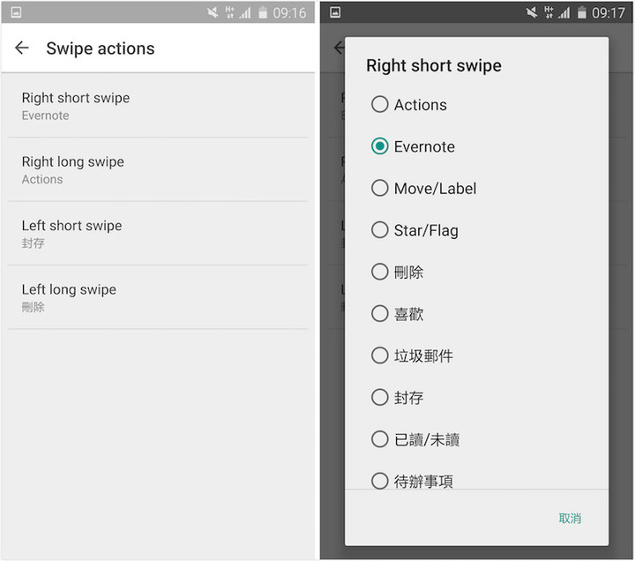
Task: Pick the 垃圾郵件 radio option
Action: 380,355
